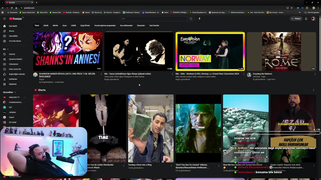Open options menu for Gåte Ulveham mix

click(x=244, y=74)
